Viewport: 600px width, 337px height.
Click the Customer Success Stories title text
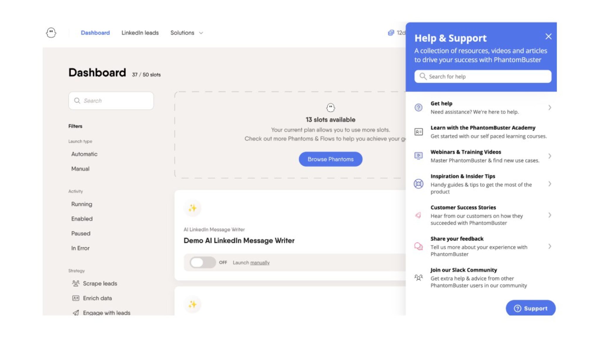[463, 207]
